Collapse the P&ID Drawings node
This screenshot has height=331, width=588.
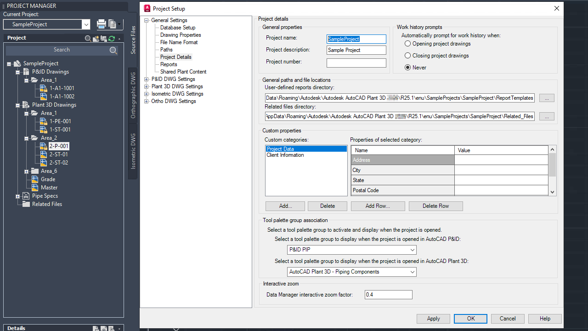click(18, 72)
